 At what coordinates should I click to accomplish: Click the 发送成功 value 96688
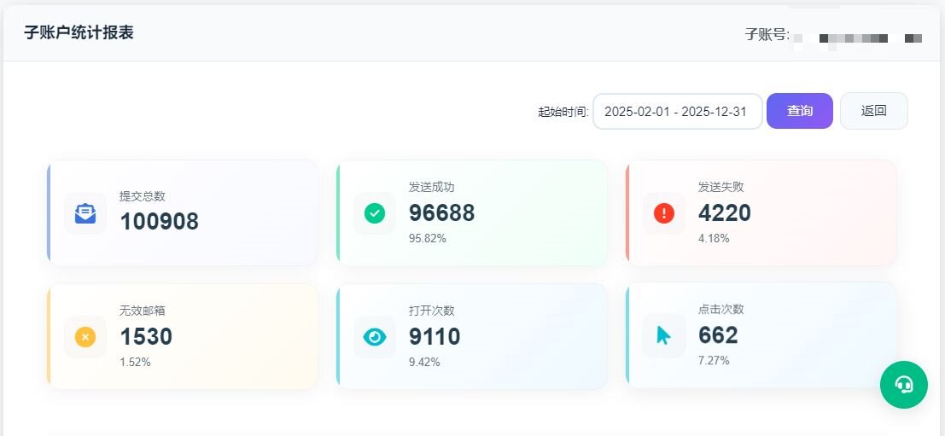[441, 213]
